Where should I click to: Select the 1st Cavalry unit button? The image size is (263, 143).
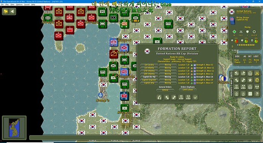pos(149,65)
